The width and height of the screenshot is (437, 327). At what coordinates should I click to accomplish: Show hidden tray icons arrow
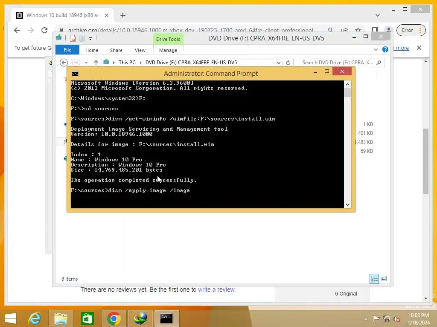coord(366,318)
